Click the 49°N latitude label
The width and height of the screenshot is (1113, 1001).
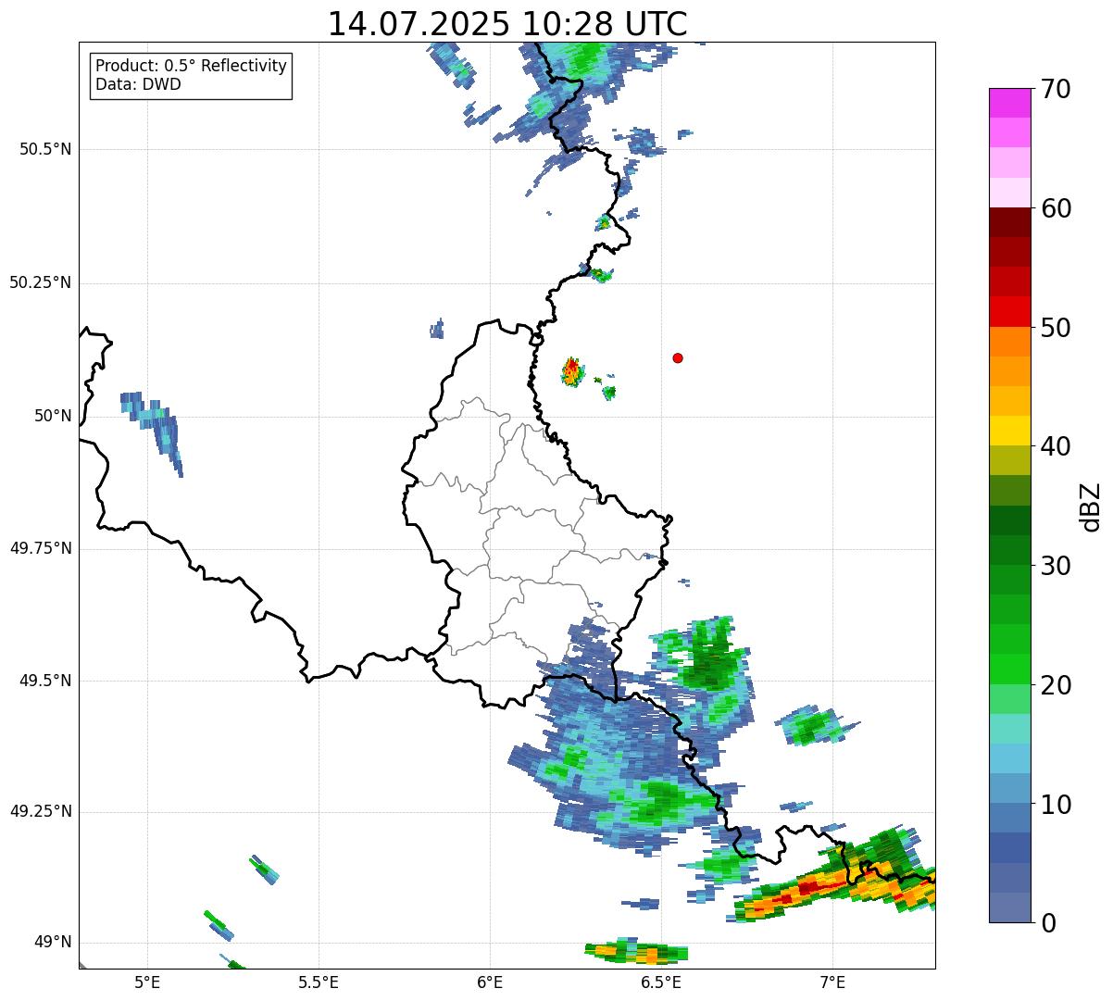coord(53,942)
